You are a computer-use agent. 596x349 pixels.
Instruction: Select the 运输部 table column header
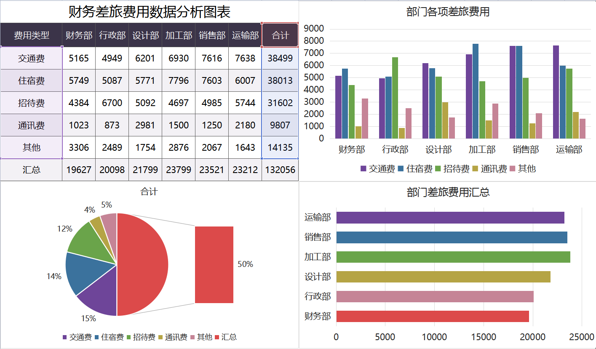click(245, 35)
